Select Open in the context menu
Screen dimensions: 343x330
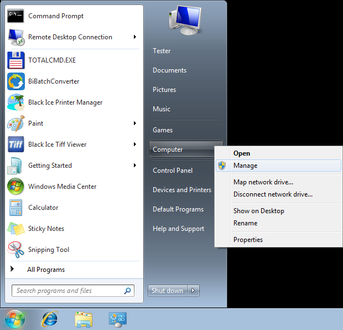coord(278,153)
